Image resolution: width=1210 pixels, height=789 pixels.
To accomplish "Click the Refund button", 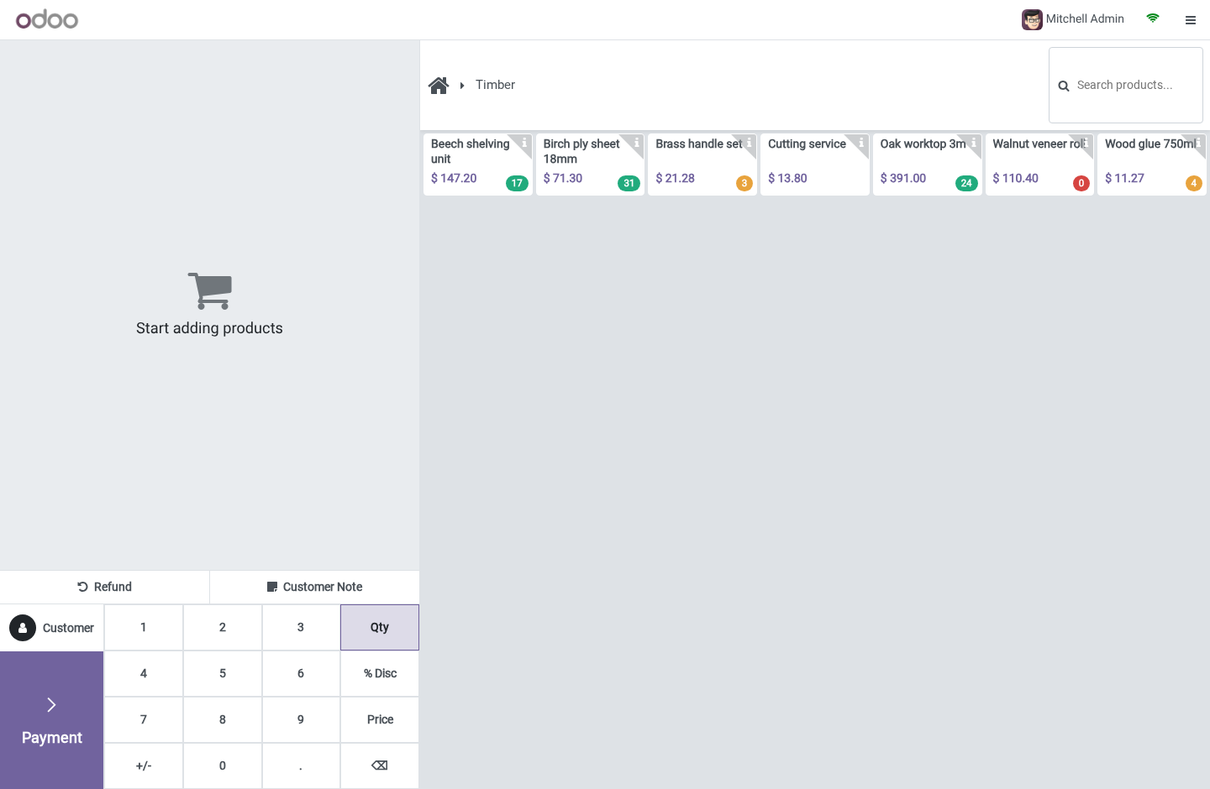I will pyautogui.click(x=105, y=587).
